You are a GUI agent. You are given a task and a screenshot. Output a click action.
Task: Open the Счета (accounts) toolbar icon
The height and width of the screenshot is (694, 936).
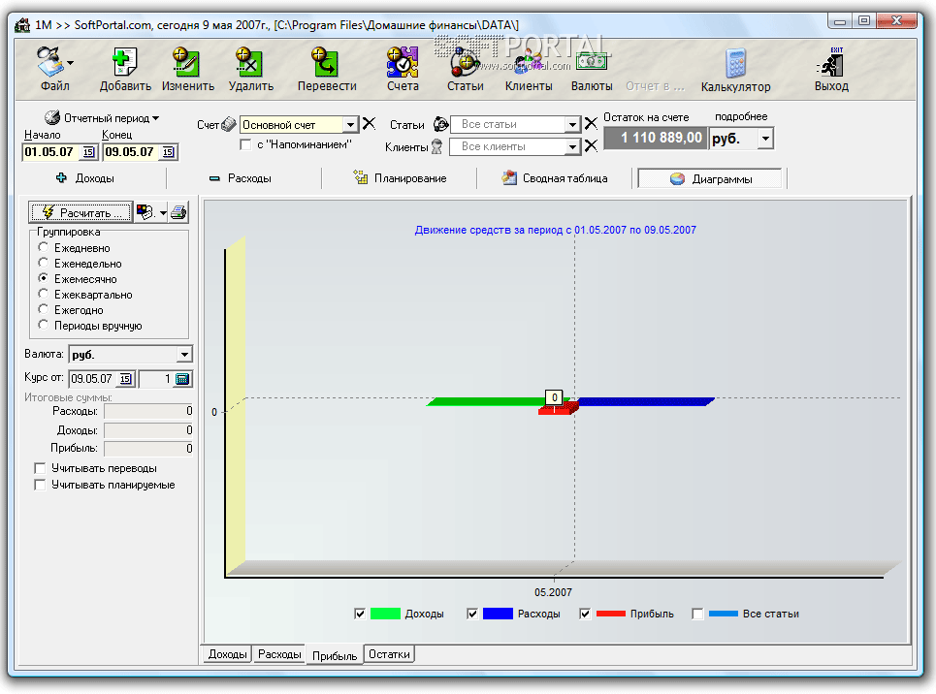pyautogui.click(x=403, y=62)
